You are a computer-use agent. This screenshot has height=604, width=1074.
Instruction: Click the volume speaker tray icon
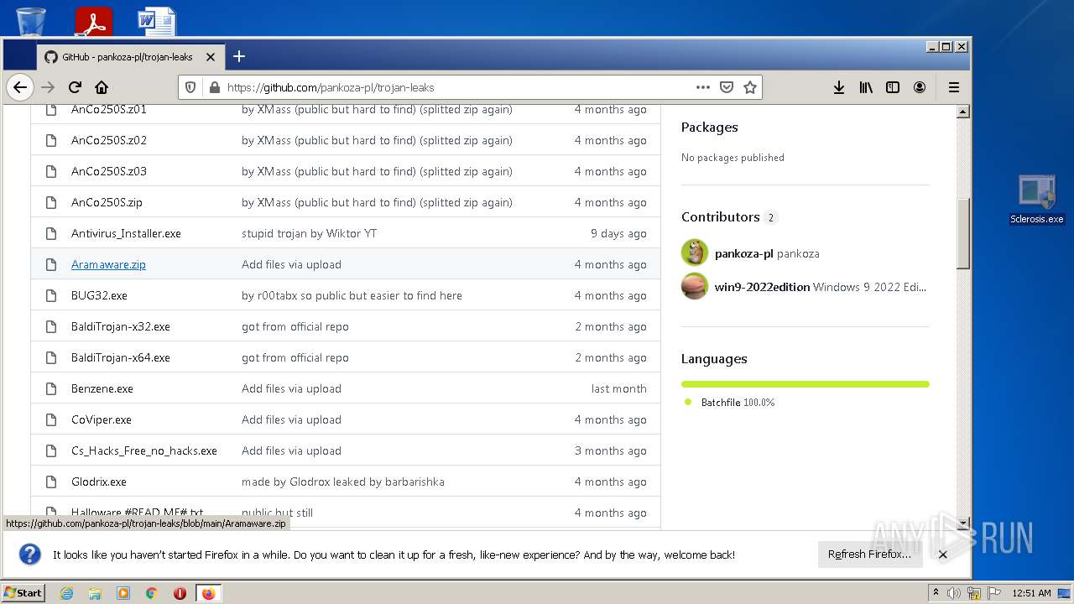(954, 593)
